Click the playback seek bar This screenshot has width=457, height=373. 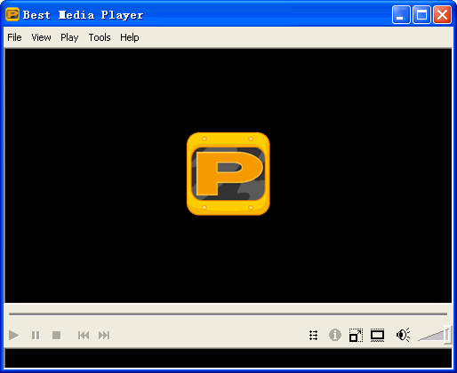[228, 313]
